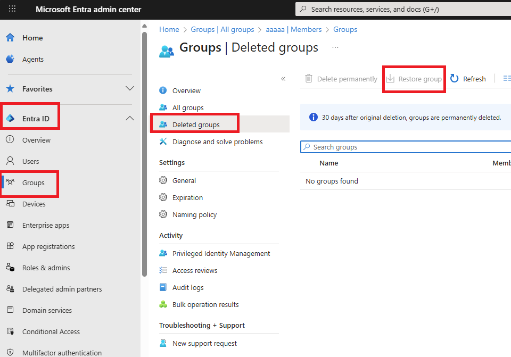Screen dimensions: 511x357
Task: Click the Restore group download icon
Action: (390, 79)
